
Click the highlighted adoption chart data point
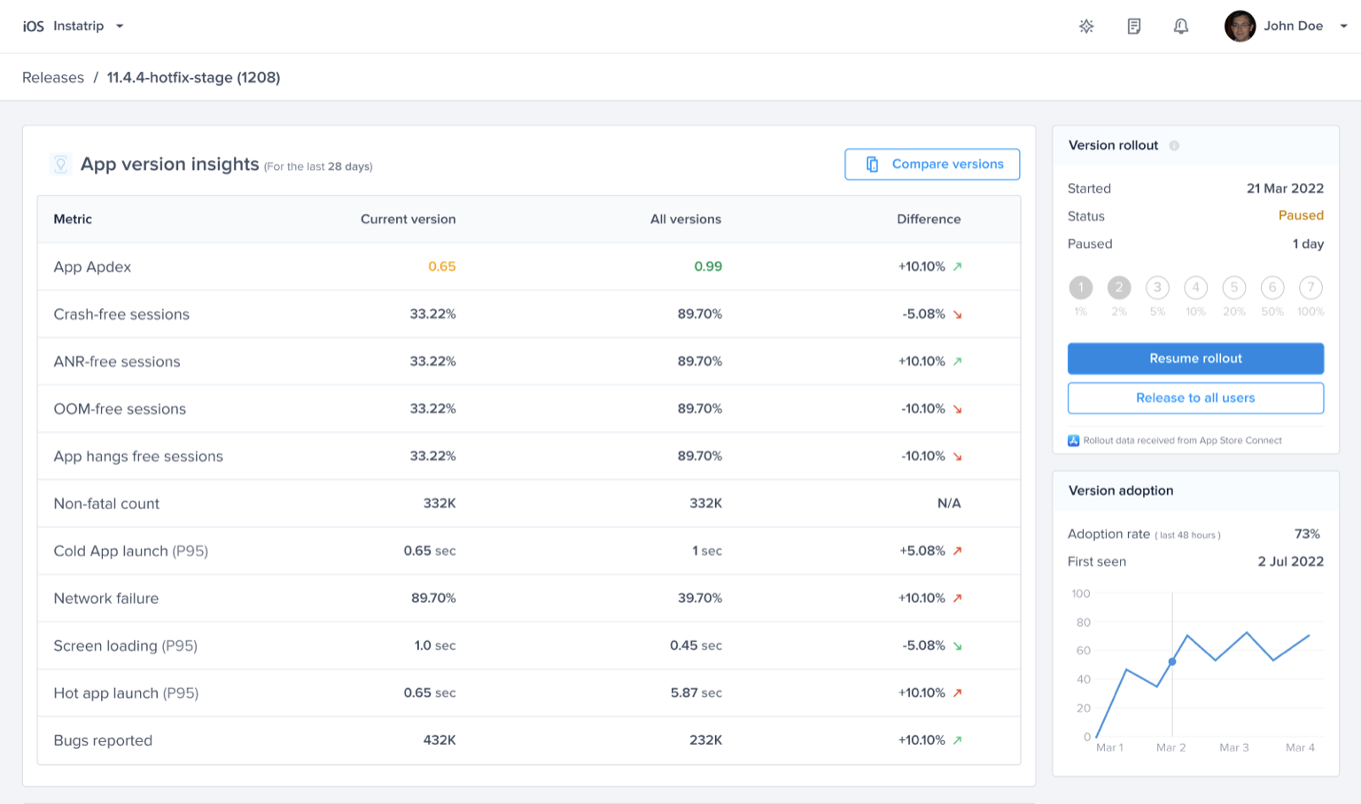(1172, 661)
